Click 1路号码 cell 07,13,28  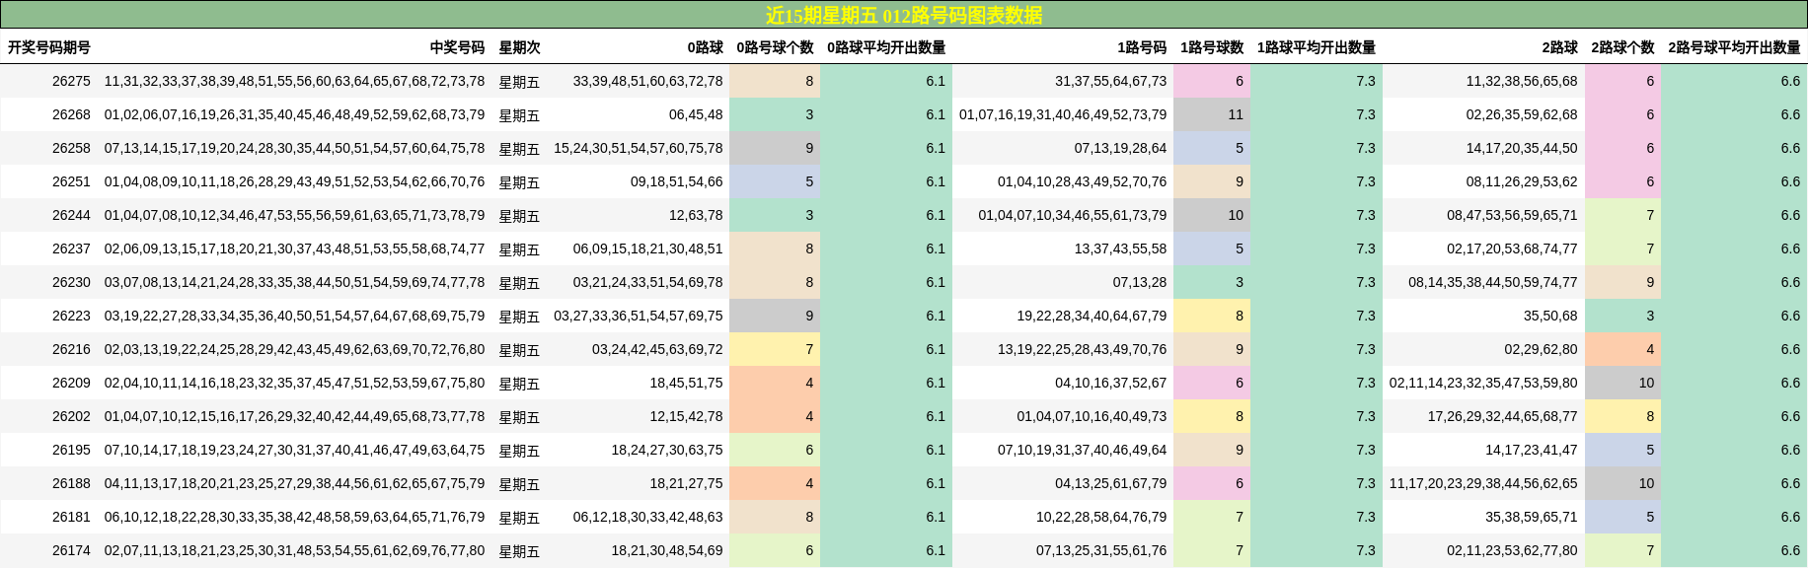[1139, 282]
